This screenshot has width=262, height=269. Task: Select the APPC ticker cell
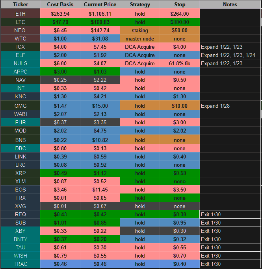click(20, 72)
